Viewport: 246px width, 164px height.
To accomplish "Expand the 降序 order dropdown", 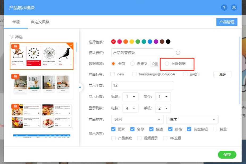I will coord(192,119).
